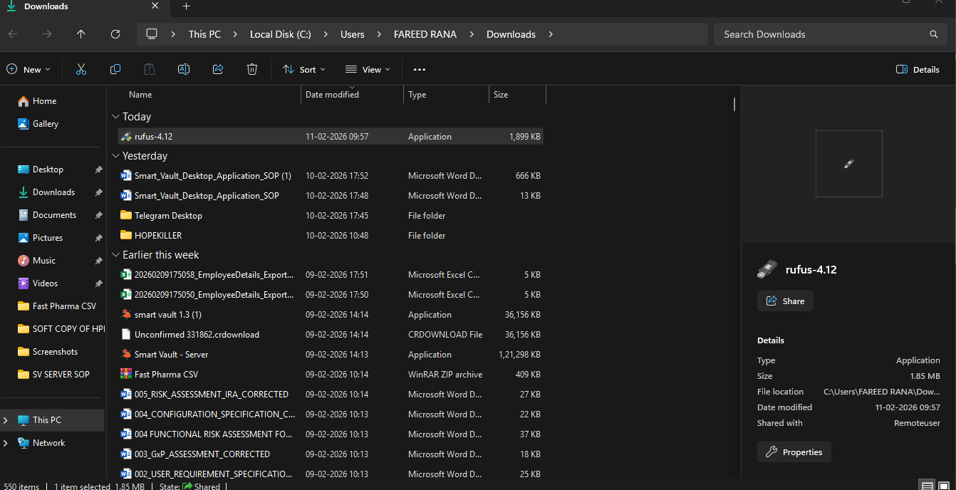
Task: Expand This PC in the sidebar
Action: coord(5,419)
